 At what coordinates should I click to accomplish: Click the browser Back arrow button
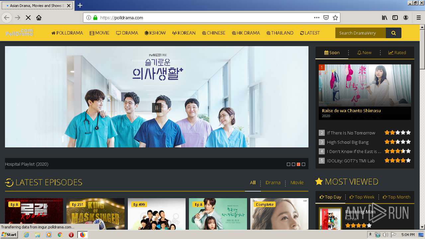pyautogui.click(x=7, y=18)
